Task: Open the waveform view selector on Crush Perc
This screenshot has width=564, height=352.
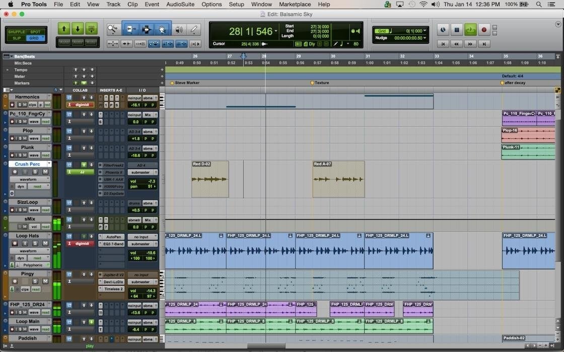Action: 29,180
